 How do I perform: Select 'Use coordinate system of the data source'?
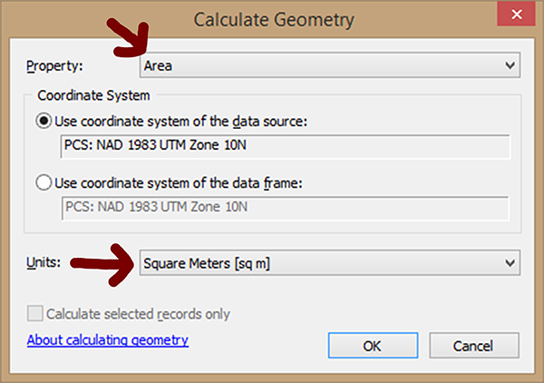(x=43, y=121)
